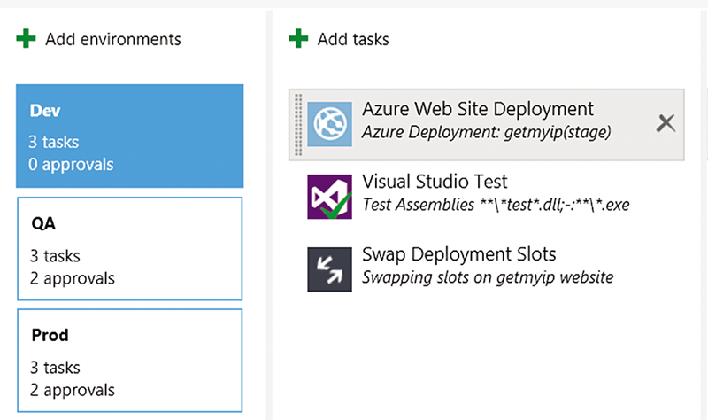Click the Azure Web Site Deployment globe icon
This screenshot has height=420, width=708.
[x=329, y=124]
